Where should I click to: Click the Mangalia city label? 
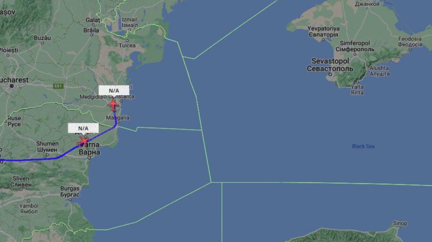pyautogui.click(x=117, y=117)
